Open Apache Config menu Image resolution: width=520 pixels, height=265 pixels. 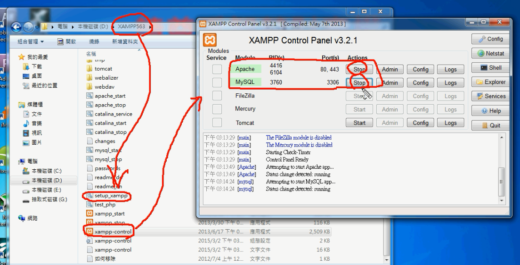click(x=421, y=69)
